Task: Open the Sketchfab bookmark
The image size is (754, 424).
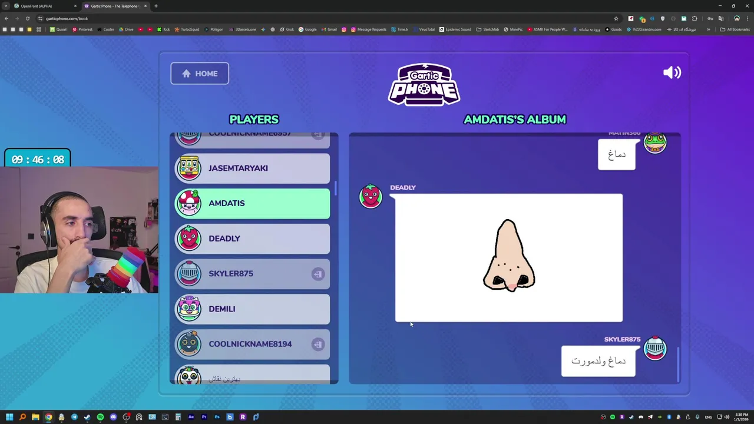Action: click(488, 29)
